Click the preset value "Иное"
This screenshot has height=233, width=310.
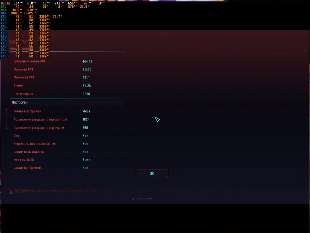point(87,111)
